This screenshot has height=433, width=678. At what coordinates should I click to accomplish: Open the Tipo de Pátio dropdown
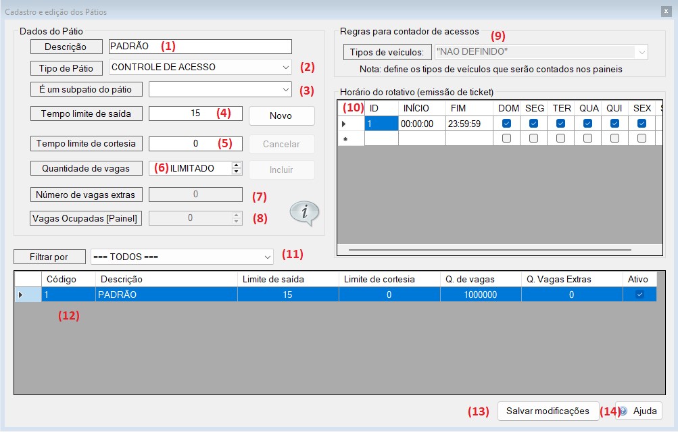click(x=286, y=68)
